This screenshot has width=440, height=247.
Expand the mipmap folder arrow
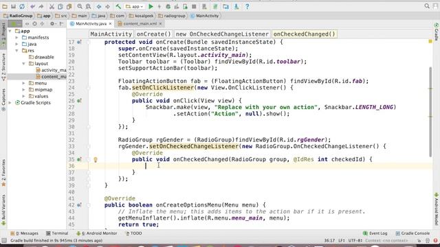(24, 90)
